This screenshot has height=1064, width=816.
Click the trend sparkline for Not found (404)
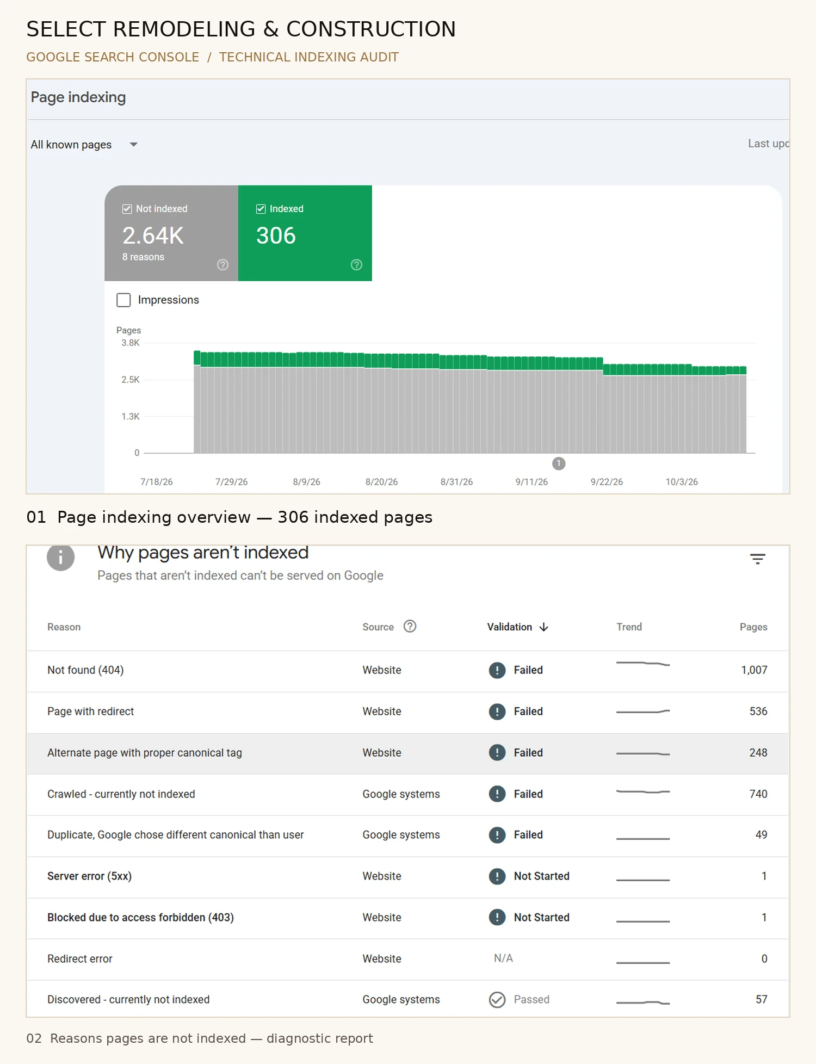[x=643, y=664]
